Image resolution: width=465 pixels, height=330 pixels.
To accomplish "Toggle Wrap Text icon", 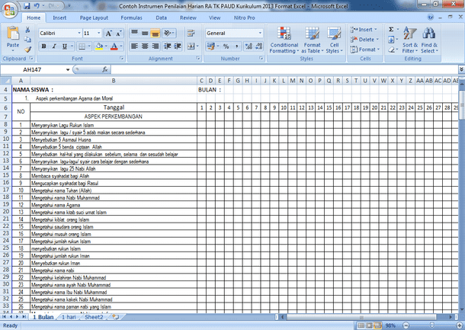I will click(191, 34).
